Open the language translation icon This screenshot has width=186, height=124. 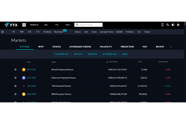[x=168, y=25]
